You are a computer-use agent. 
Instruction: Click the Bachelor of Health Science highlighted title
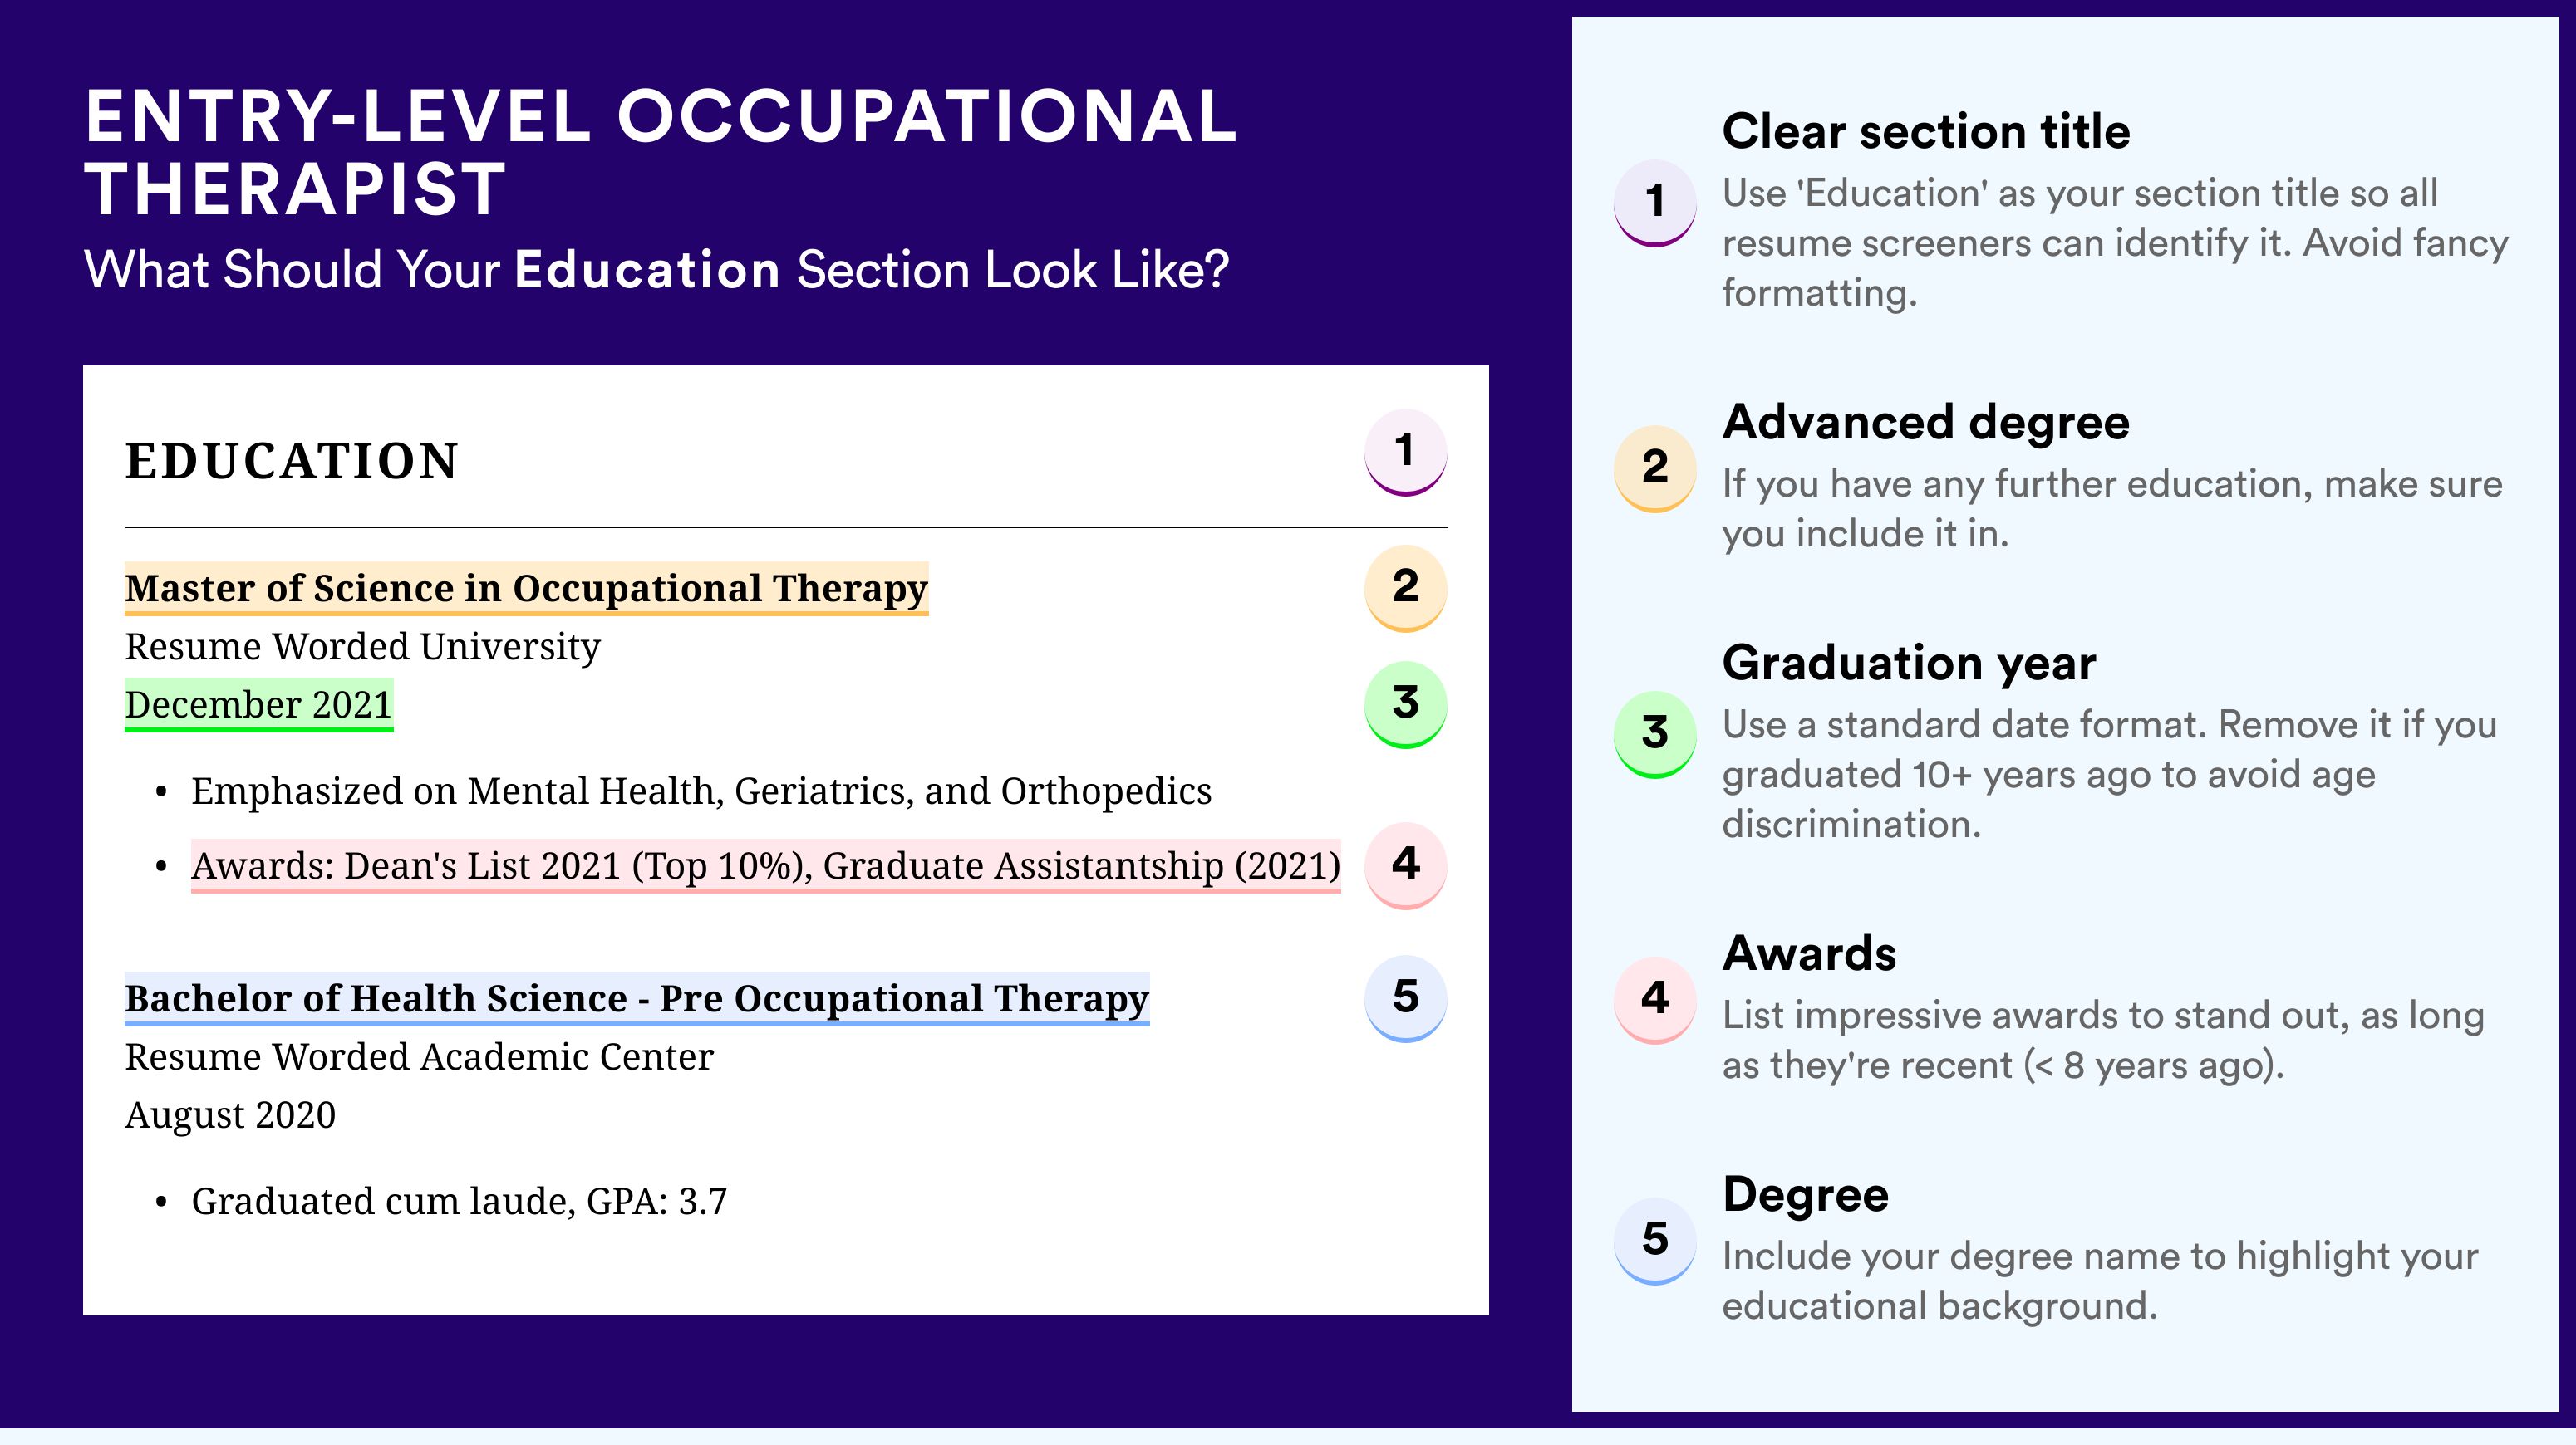pyautogui.click(x=637, y=998)
